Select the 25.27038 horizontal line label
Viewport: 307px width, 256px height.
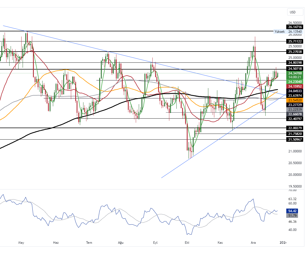tap(295, 52)
